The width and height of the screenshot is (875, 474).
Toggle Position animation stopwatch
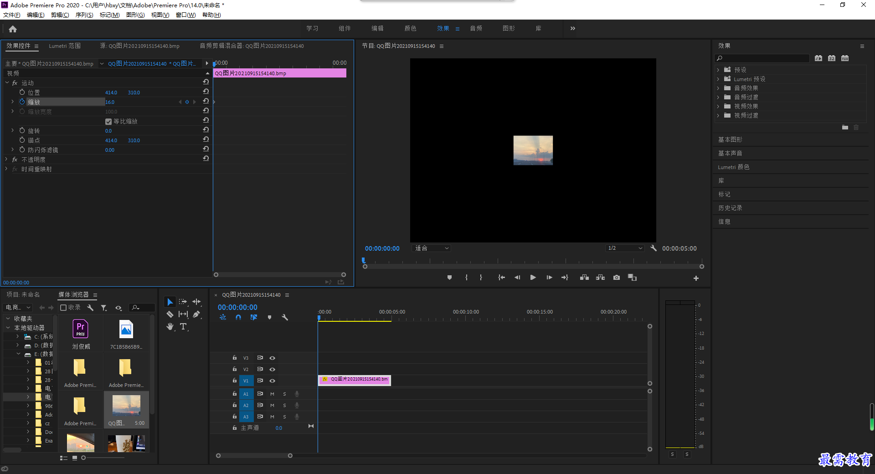pos(22,92)
